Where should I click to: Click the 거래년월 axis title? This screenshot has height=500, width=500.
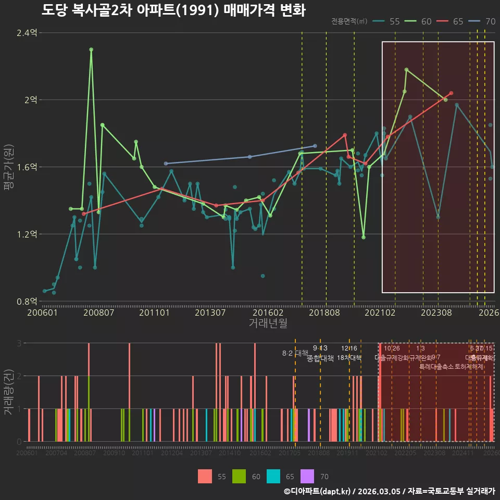[x=268, y=323]
